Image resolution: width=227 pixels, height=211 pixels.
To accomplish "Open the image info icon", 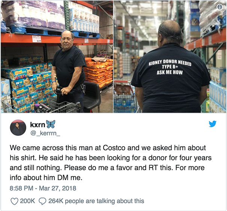I will point(219,7).
